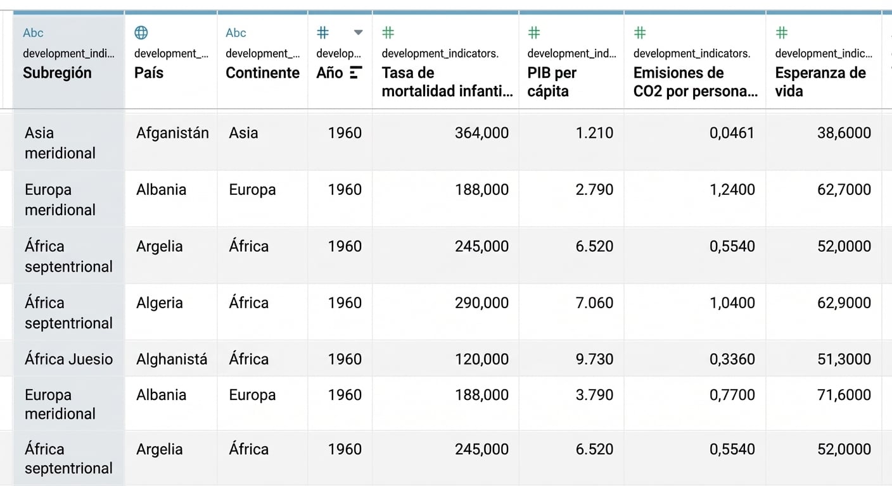Select the PIB per cápita column title
The width and height of the screenshot is (892, 486).
[x=552, y=82]
